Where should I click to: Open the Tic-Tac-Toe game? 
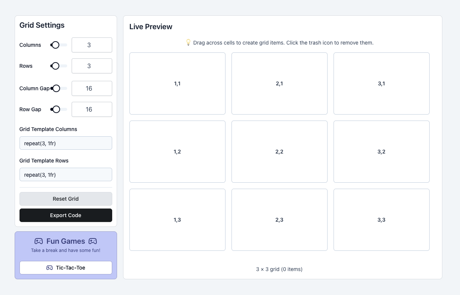pos(66,268)
